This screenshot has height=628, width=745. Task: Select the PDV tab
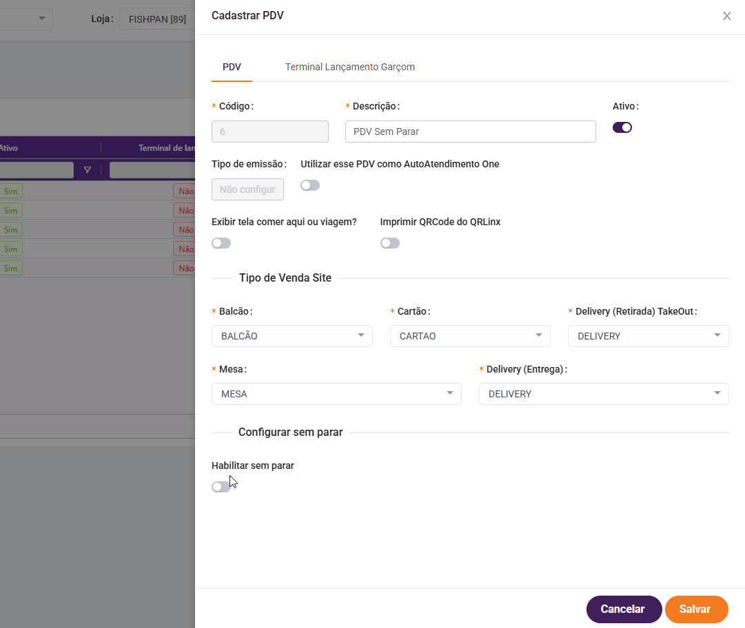(x=232, y=67)
